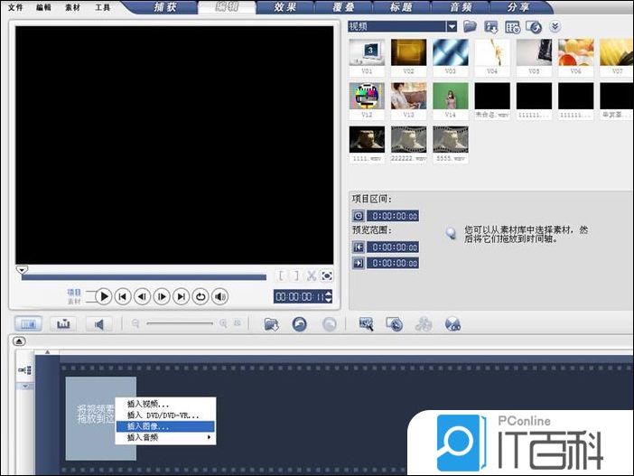The height and width of the screenshot is (476, 634).
Task: Click the preview volume speaker button
Action: coord(220,296)
